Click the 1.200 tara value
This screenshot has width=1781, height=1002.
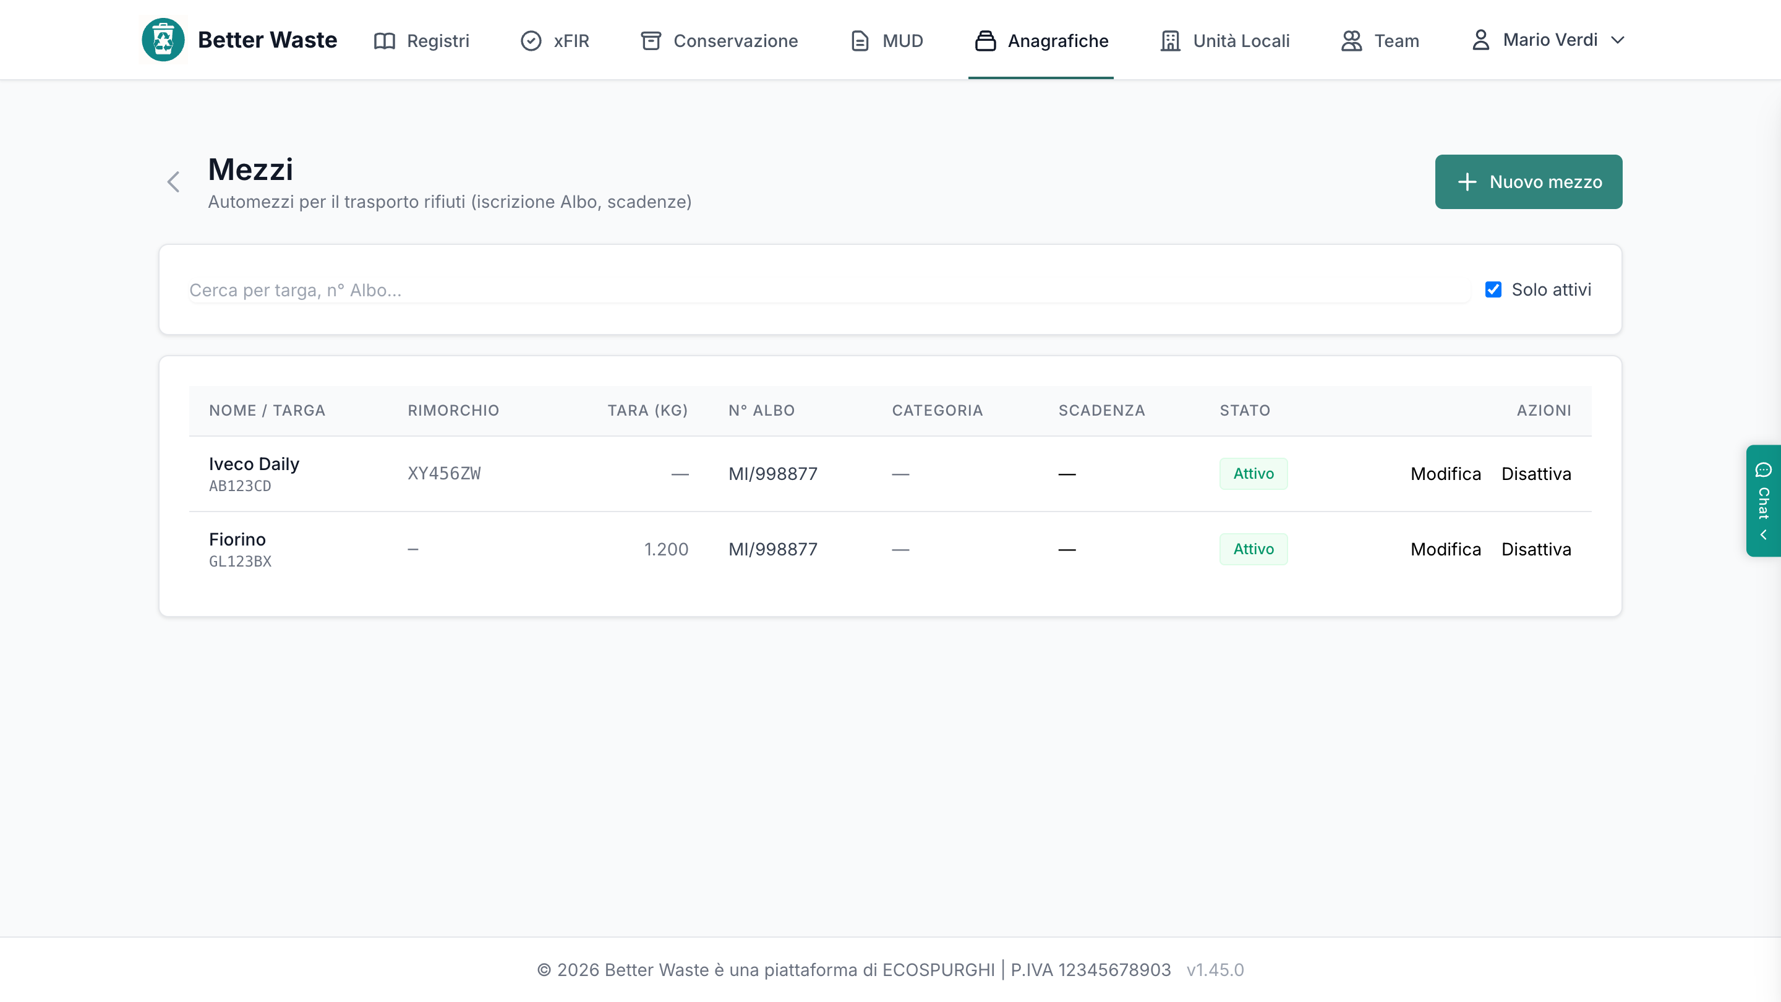tap(666, 549)
